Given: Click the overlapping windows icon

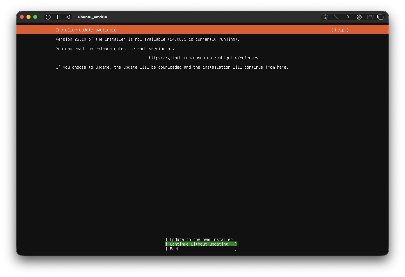Looking at the screenshot, I should (380, 17).
